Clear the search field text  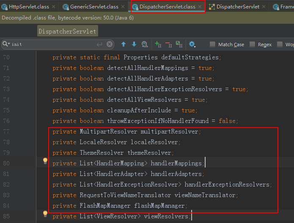tap(110, 45)
